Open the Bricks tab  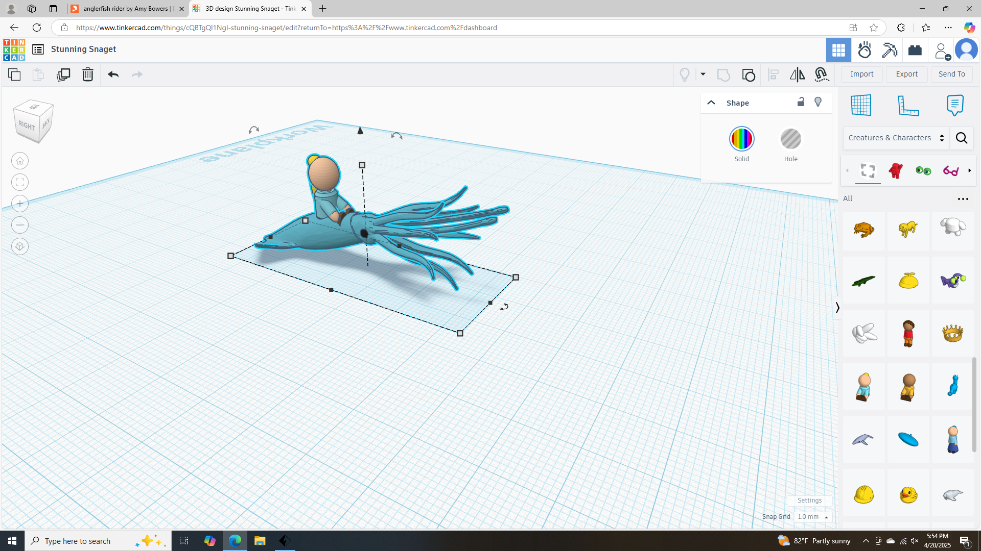[915, 50]
